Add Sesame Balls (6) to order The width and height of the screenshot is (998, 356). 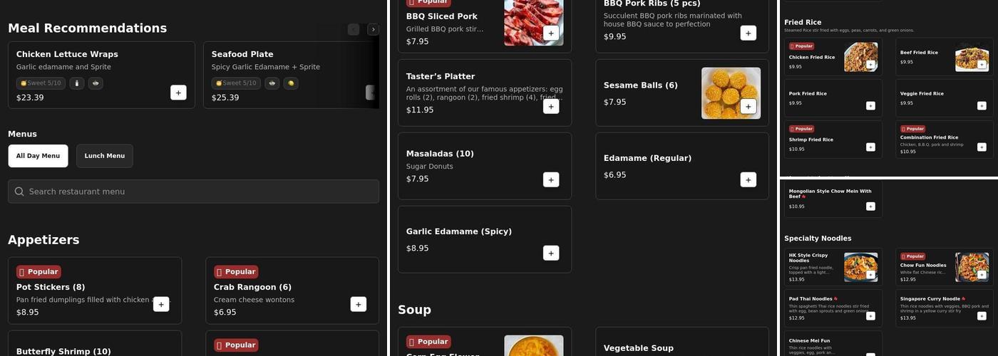pyautogui.click(x=748, y=106)
